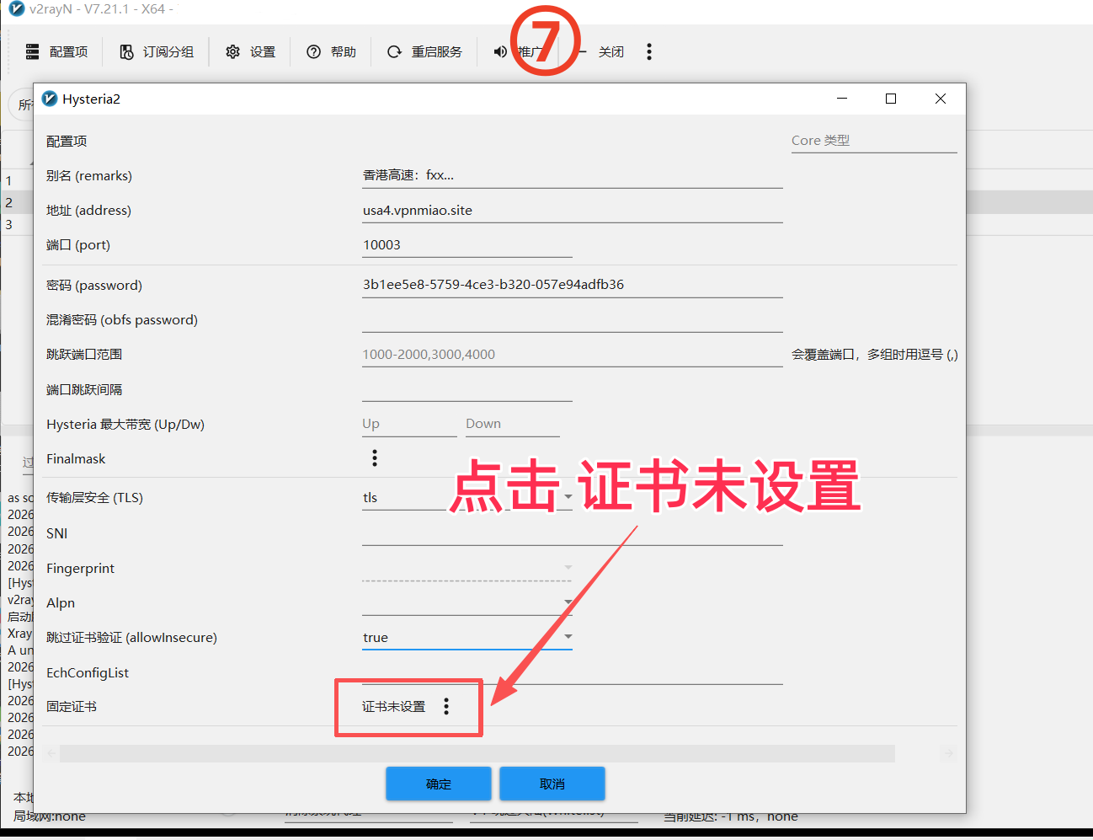Click the 配置项 heading in the Hysteria2 dialog
This screenshot has width=1093, height=840.
(x=67, y=142)
